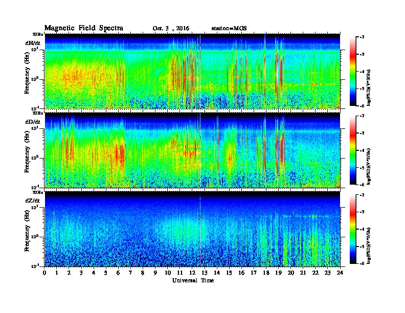The image size is (405, 313).
Task: Click the "dD/dt" panel label
Action: pos(33,122)
